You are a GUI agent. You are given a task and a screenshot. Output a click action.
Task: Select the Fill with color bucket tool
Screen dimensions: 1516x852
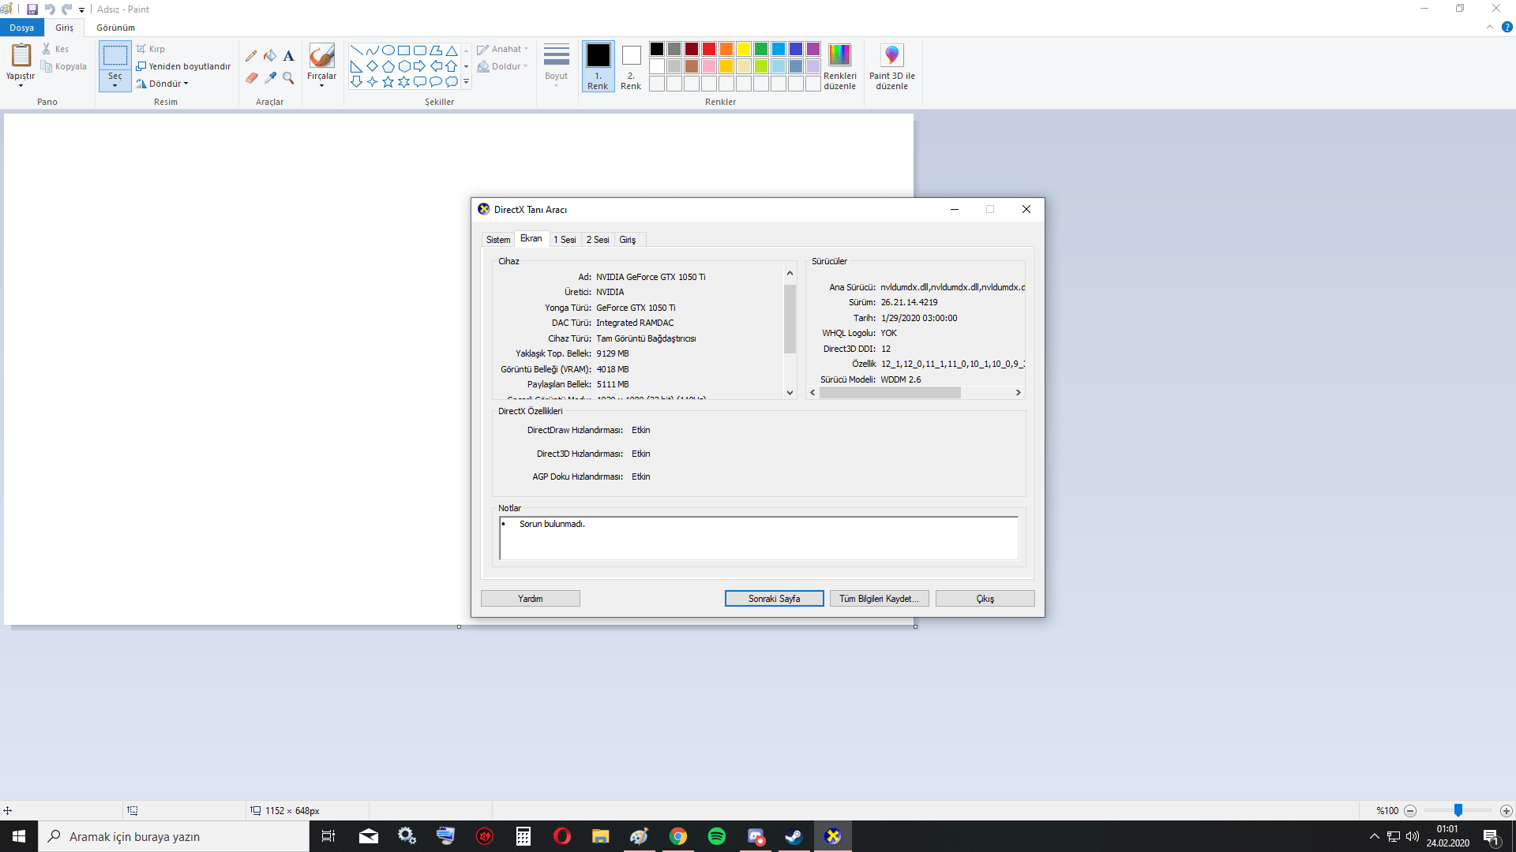(270, 56)
